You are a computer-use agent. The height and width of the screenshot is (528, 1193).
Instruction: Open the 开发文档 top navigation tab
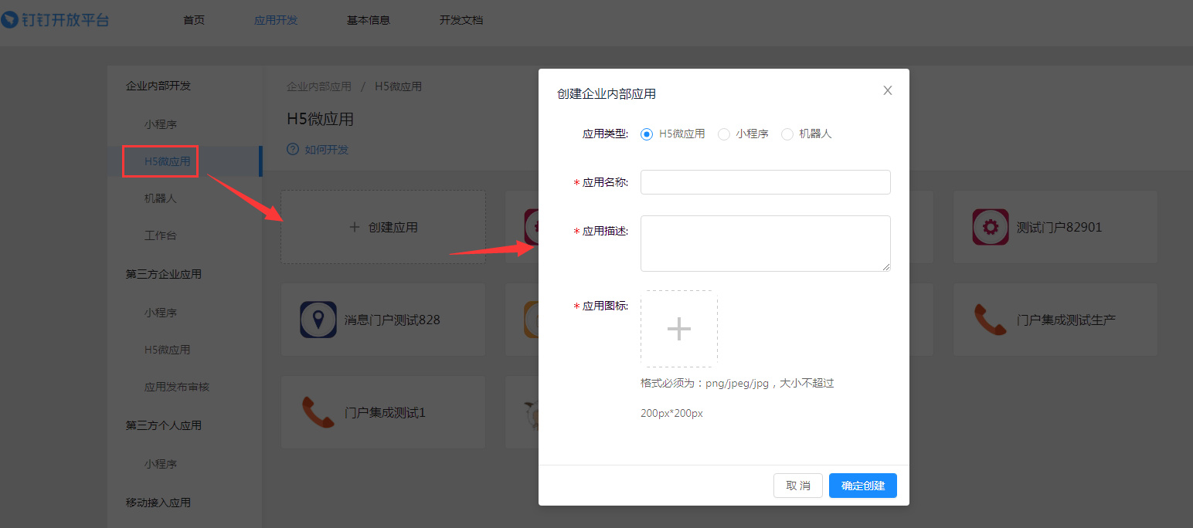tap(461, 20)
